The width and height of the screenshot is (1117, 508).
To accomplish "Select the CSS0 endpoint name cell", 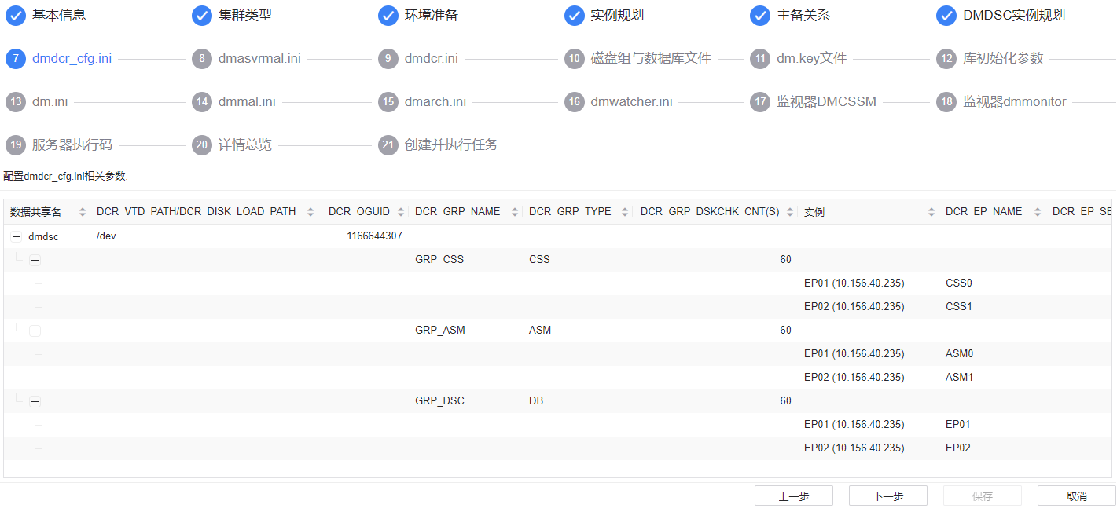I will click(959, 283).
